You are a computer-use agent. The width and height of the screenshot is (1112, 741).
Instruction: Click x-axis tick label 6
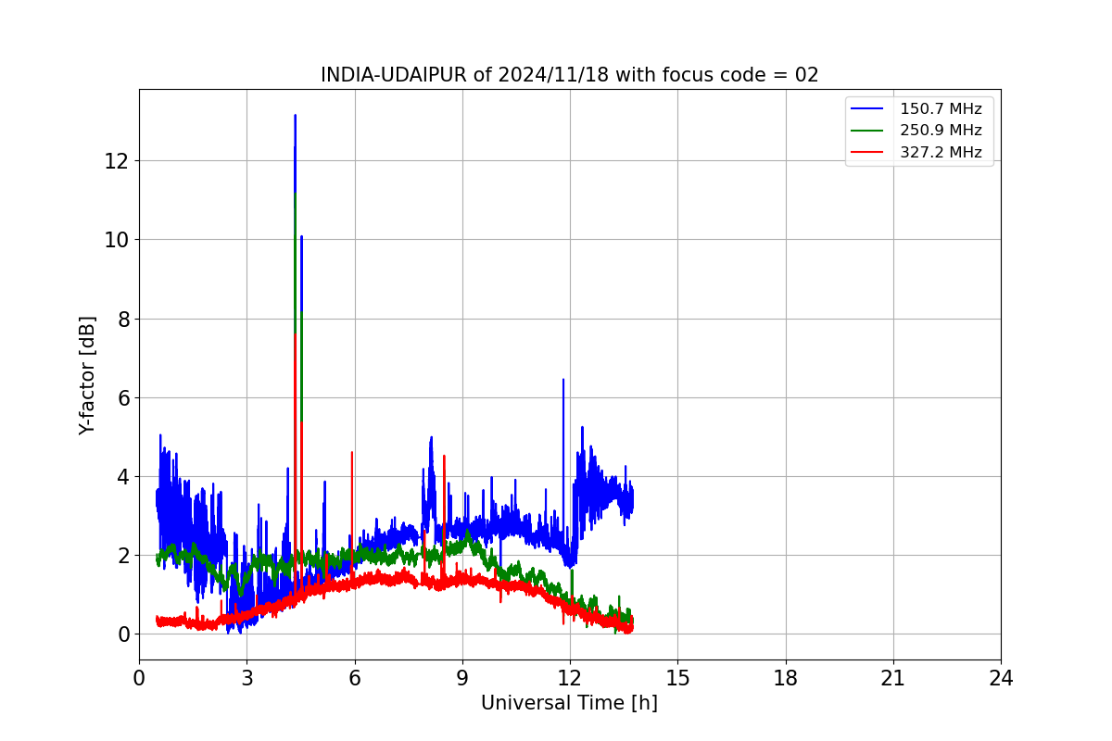coord(354,678)
